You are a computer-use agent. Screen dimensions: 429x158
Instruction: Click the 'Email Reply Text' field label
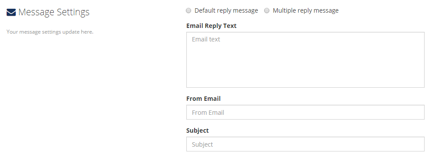[211, 26]
